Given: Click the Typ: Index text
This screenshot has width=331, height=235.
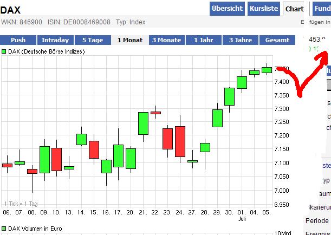Looking at the screenshot, I should pyautogui.click(x=131, y=22).
